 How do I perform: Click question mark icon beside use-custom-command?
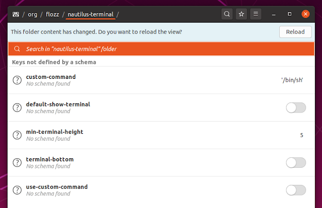pyautogui.click(x=17, y=190)
